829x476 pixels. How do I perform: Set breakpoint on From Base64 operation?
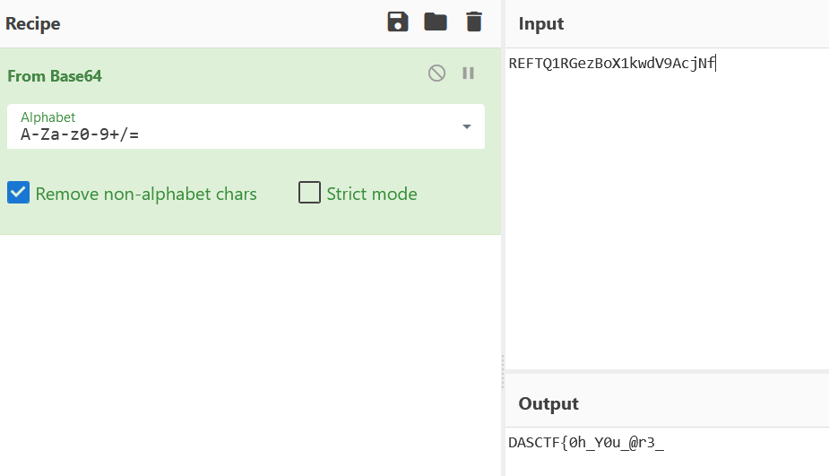click(468, 73)
